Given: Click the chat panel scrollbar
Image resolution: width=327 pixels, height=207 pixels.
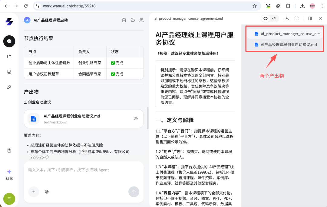Looking at the screenshot, I should [x=148, y=118].
